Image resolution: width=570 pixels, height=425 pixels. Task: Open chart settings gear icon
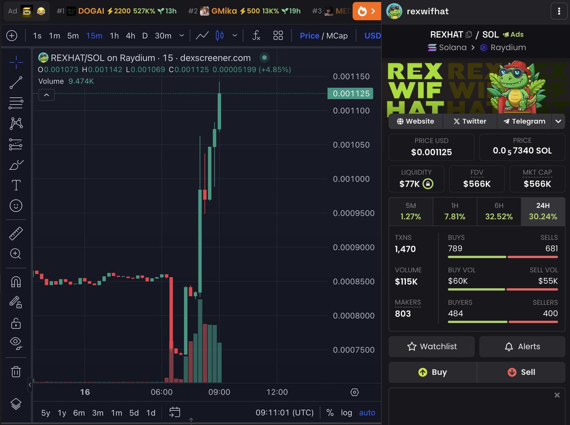coord(354,392)
